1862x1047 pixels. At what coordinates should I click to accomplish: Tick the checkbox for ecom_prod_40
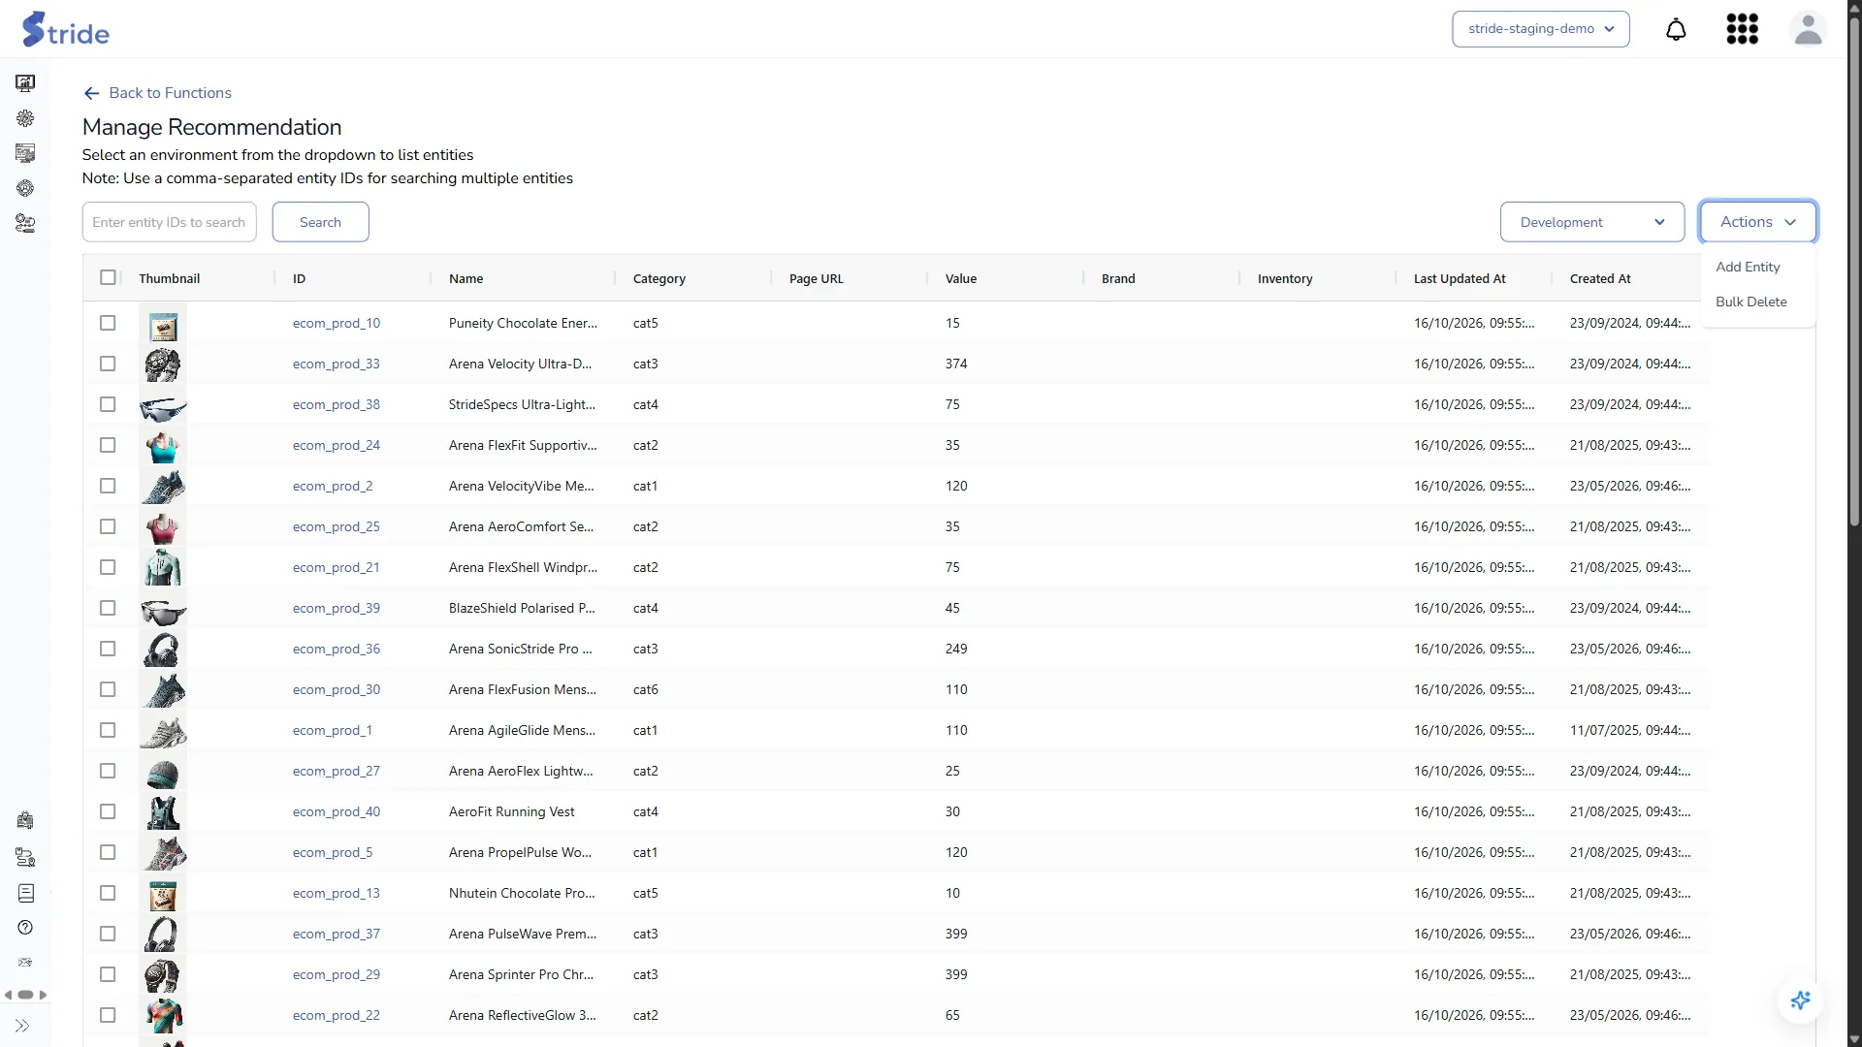(x=108, y=811)
